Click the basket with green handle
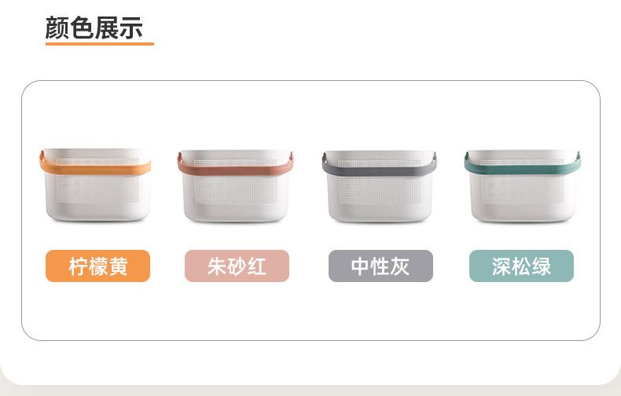This screenshot has width=621, height=396. click(x=523, y=186)
